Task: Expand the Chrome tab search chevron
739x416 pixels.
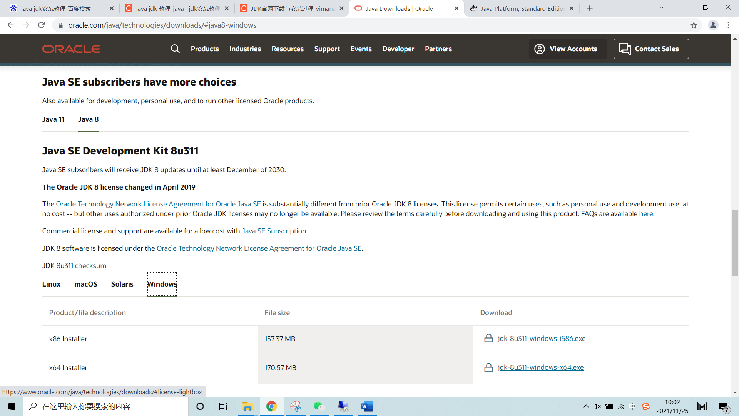Action: [x=662, y=8]
